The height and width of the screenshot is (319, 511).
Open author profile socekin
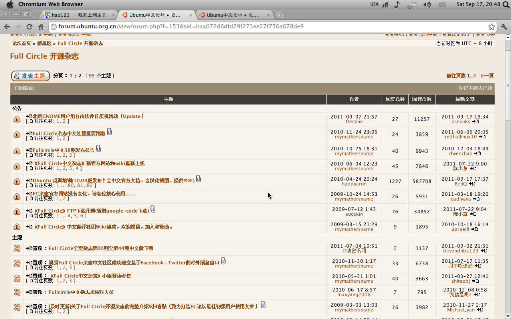point(354,214)
